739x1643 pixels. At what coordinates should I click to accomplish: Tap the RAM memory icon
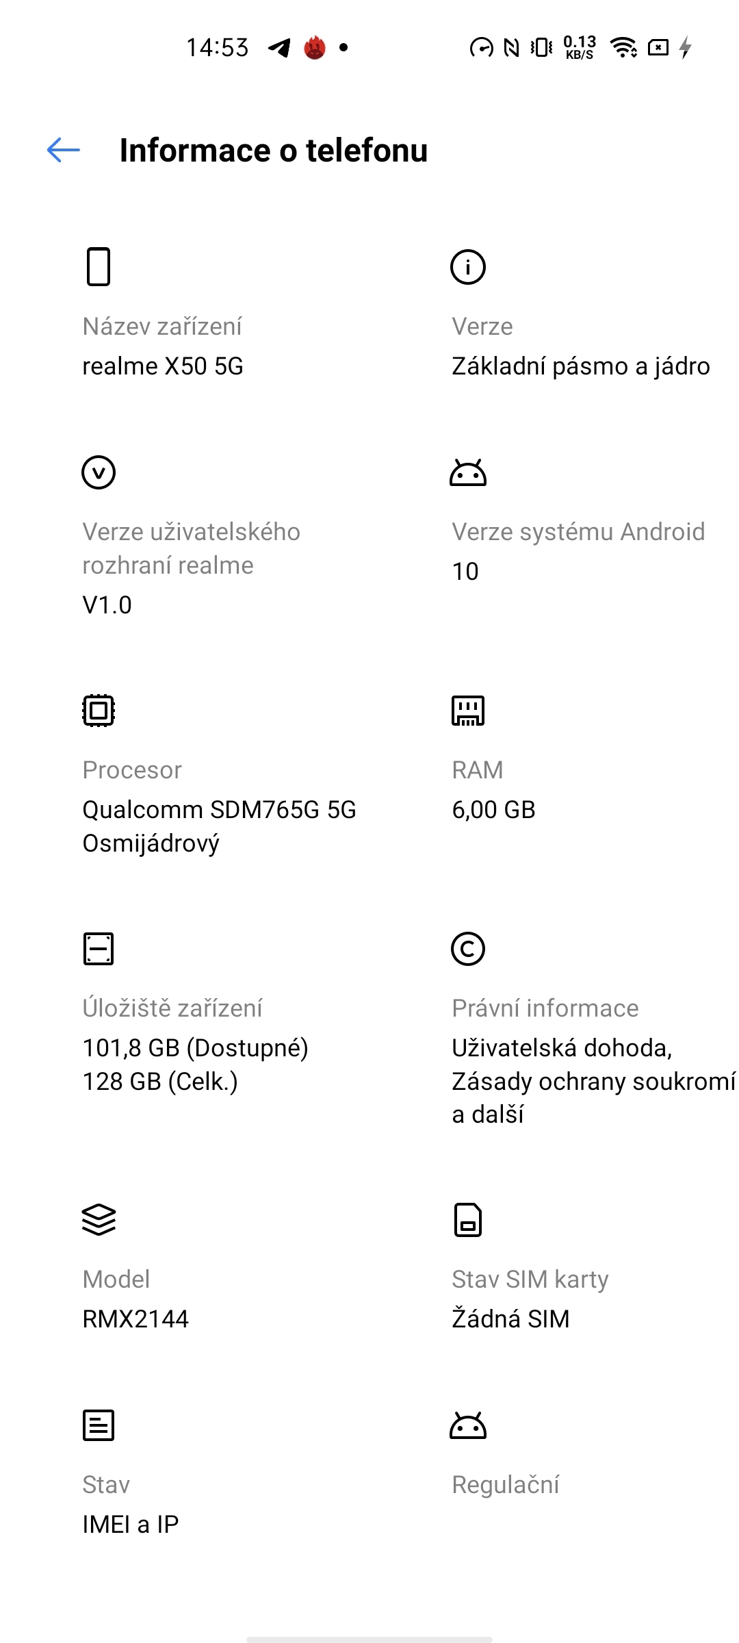(x=469, y=711)
